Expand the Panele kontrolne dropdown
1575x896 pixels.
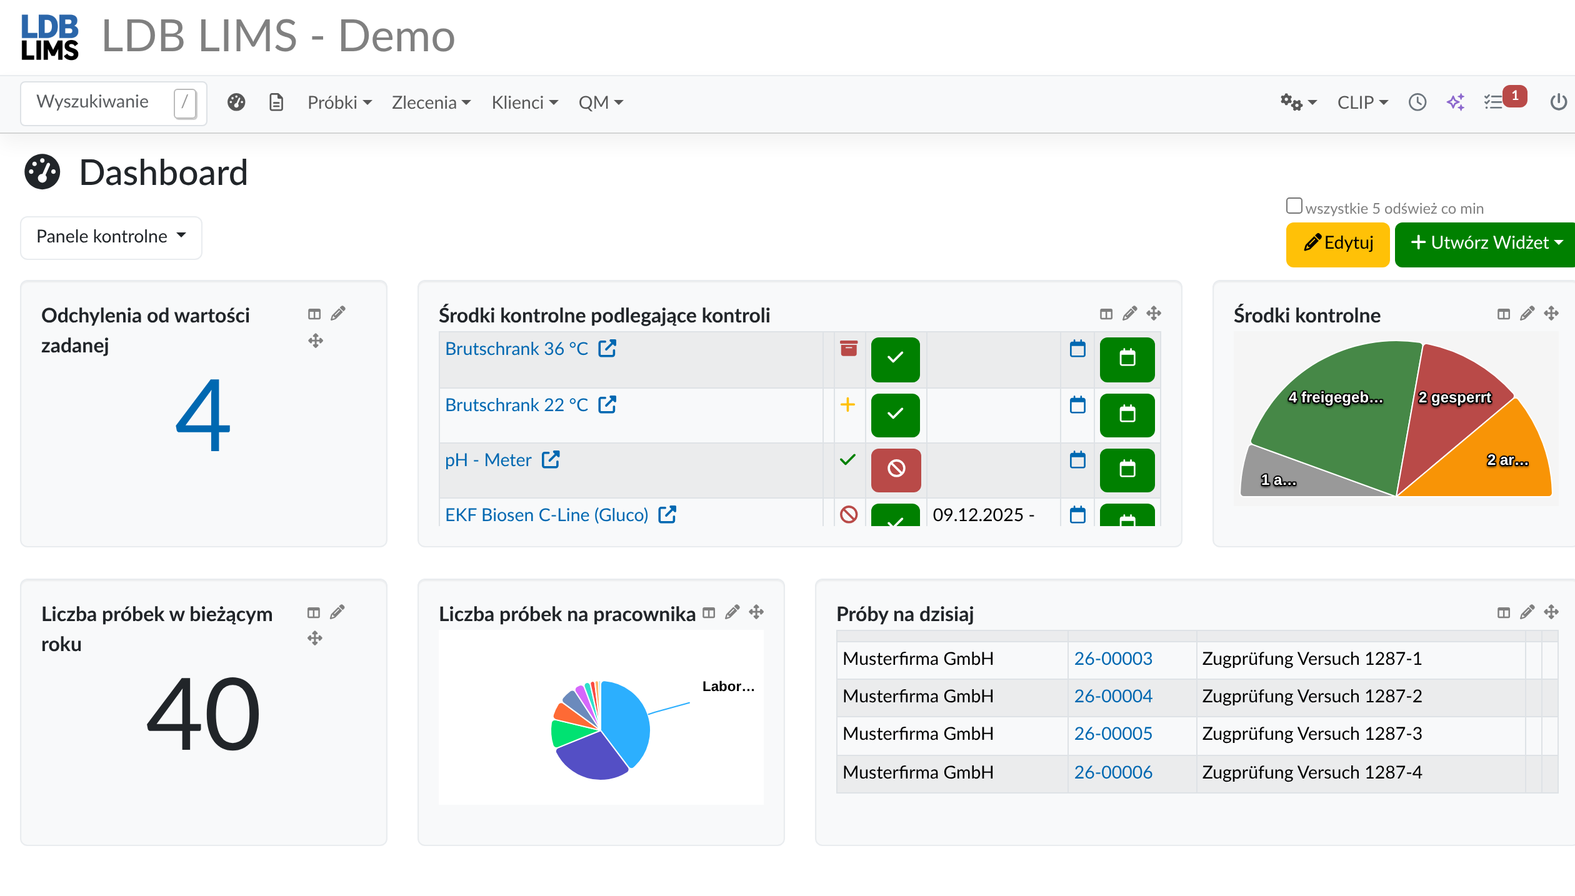tap(111, 237)
